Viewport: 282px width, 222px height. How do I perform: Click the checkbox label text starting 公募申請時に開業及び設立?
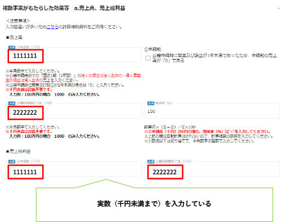(214, 58)
